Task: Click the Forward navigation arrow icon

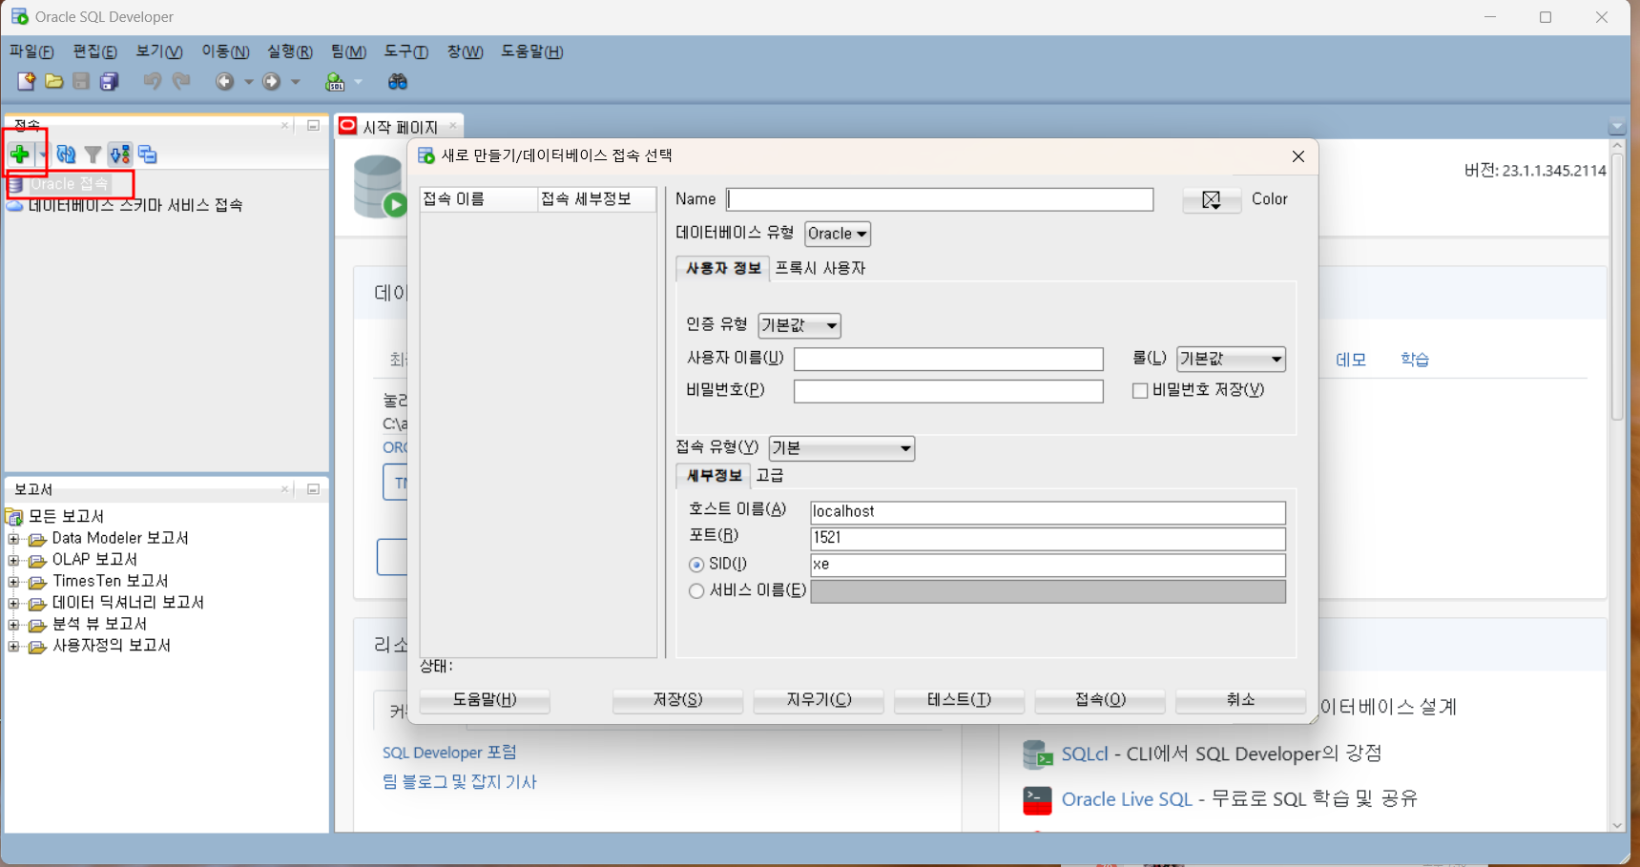Action: click(272, 82)
